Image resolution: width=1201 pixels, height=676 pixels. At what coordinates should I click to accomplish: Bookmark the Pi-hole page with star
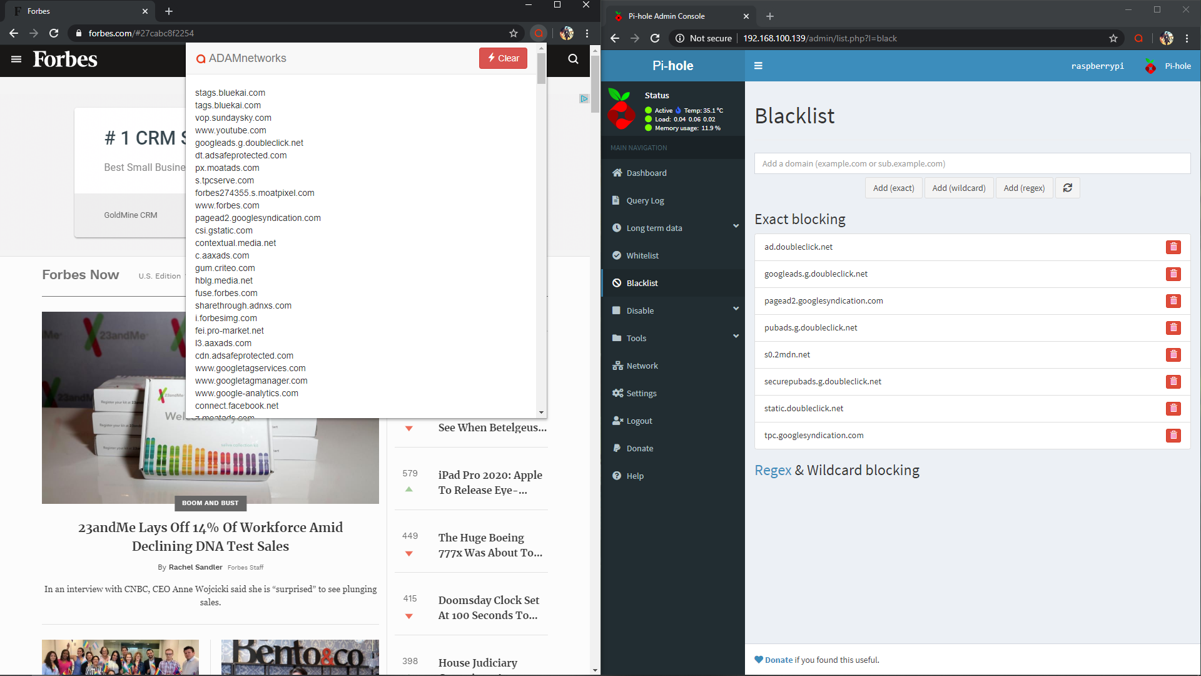[1113, 38]
